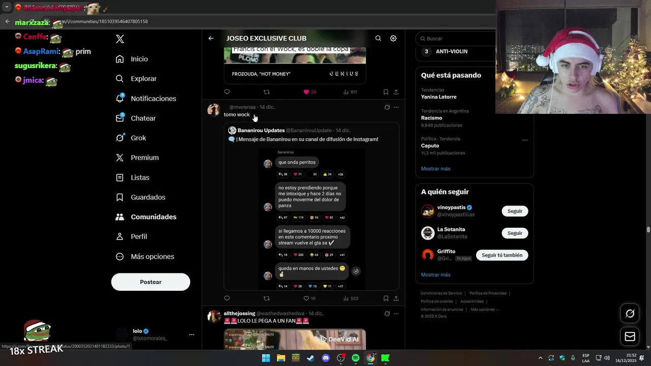Viewport: 651px width, 366px height.
Task: Bookmark the Frozouda Hot Money post
Action: point(386,92)
